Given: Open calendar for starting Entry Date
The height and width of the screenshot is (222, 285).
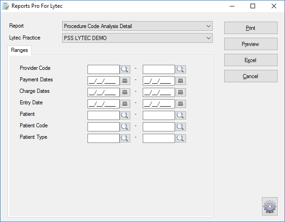Looking at the screenshot, I should point(125,104).
